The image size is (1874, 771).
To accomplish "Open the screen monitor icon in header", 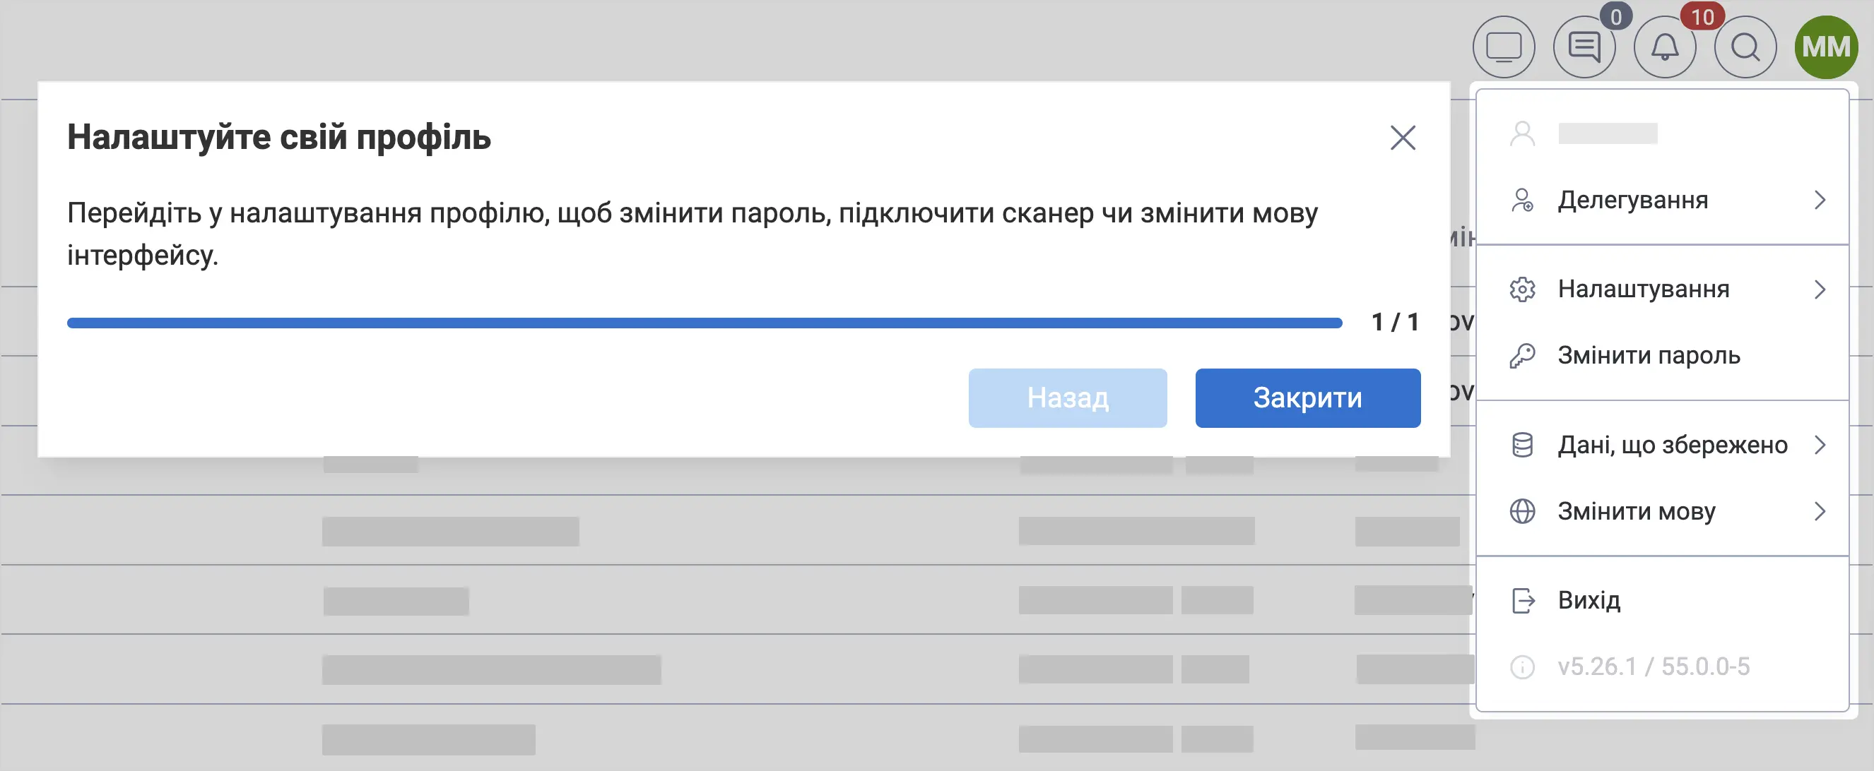I will point(1503,47).
